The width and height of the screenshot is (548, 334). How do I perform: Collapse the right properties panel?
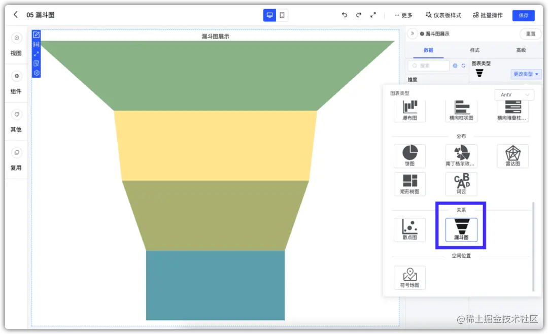[413, 34]
